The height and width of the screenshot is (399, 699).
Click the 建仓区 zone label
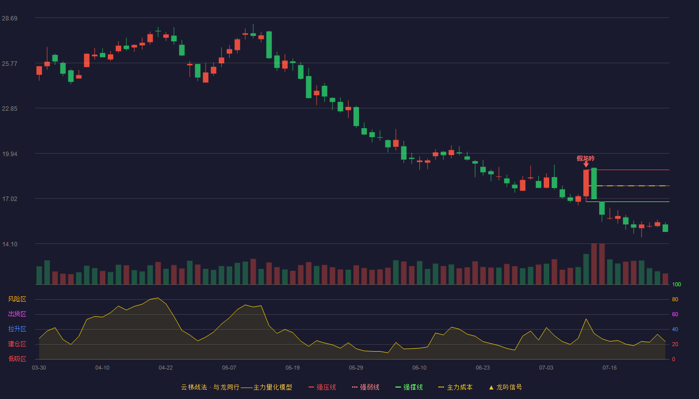[17, 344]
